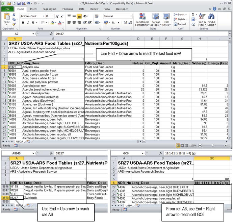Click the Delete cells button
This screenshot has width=233, height=222.
tap(181, 19)
